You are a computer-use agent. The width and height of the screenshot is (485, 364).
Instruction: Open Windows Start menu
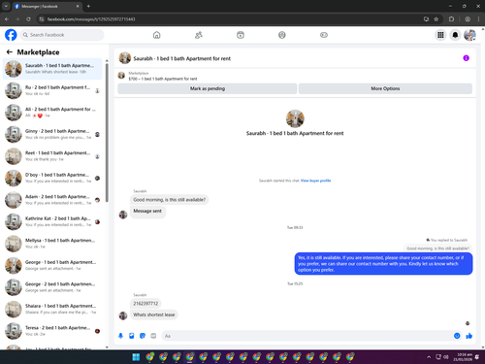(136, 357)
